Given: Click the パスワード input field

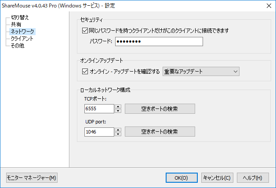Looking at the screenshot, I should coord(159,41).
